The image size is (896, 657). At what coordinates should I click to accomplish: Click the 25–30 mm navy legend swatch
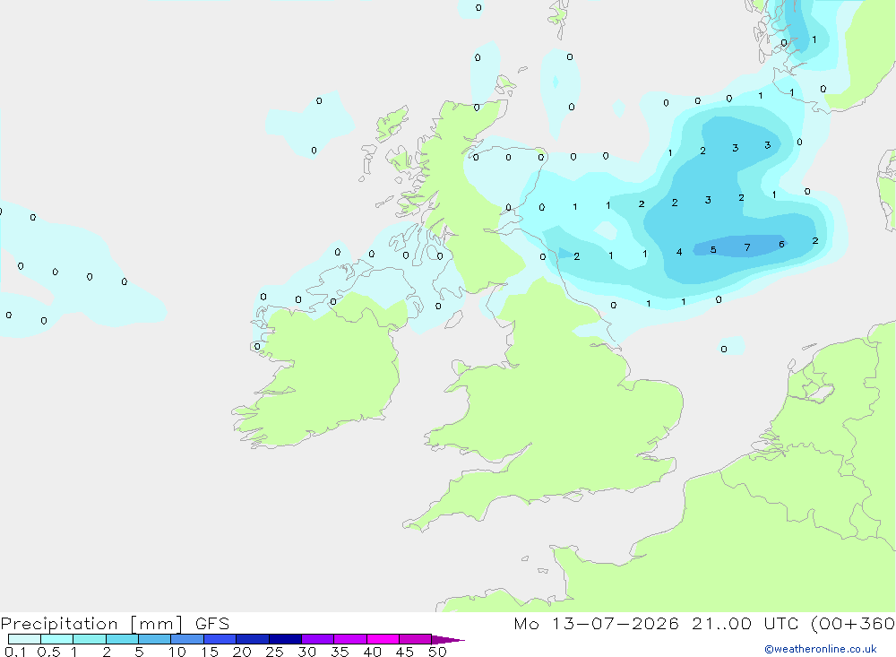pyautogui.click(x=285, y=639)
